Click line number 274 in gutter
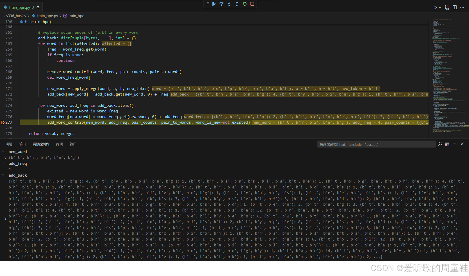 coord(9,106)
